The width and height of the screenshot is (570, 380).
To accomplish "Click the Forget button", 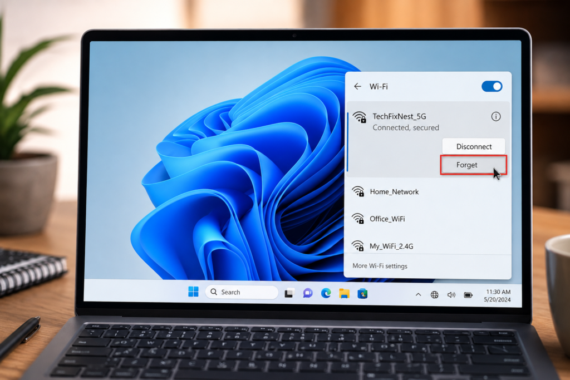I will tap(473, 165).
